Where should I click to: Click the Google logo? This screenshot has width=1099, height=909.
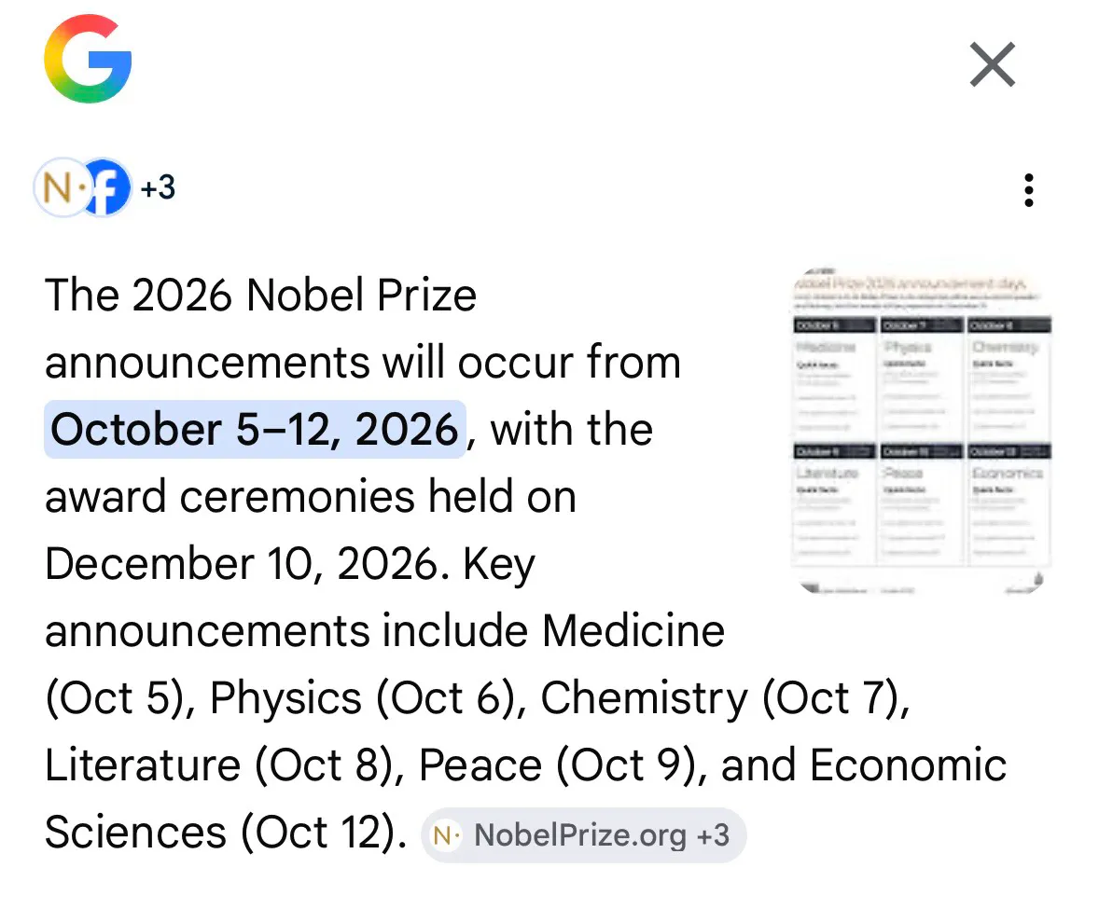(88, 61)
